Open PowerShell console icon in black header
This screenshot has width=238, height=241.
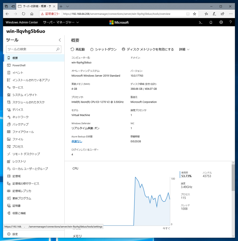(x=201, y=22)
